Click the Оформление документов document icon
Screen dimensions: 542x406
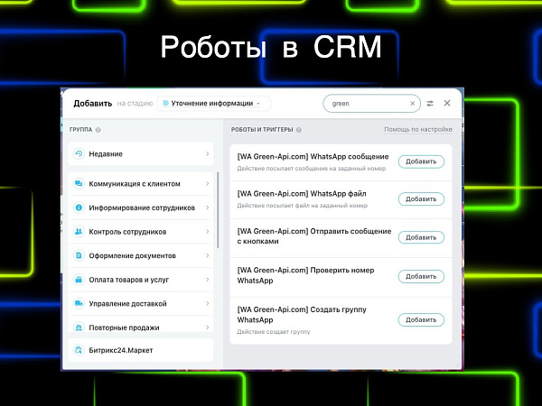(79, 255)
